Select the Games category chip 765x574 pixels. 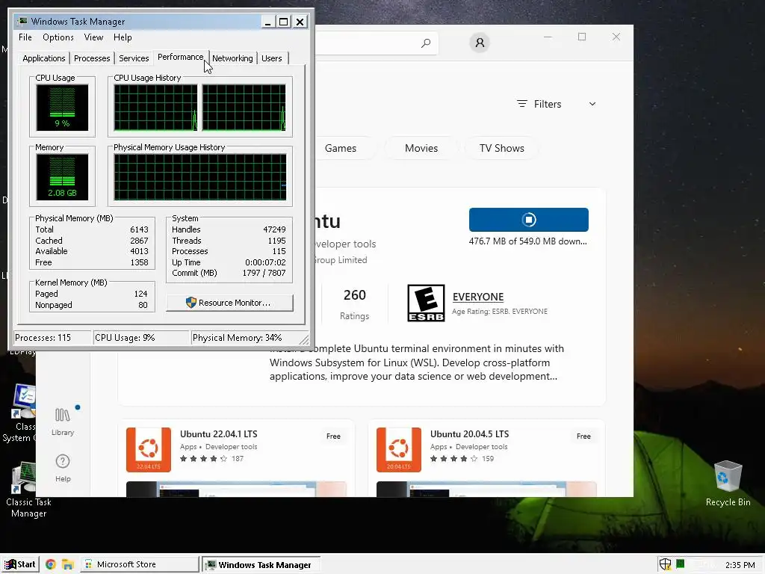coord(341,148)
